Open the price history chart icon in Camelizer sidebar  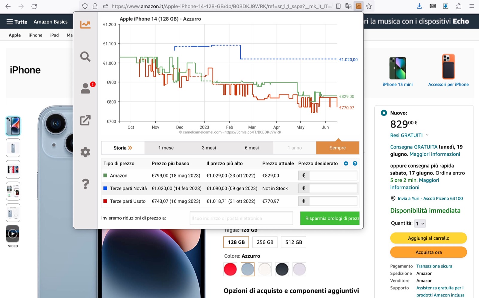pos(85,25)
